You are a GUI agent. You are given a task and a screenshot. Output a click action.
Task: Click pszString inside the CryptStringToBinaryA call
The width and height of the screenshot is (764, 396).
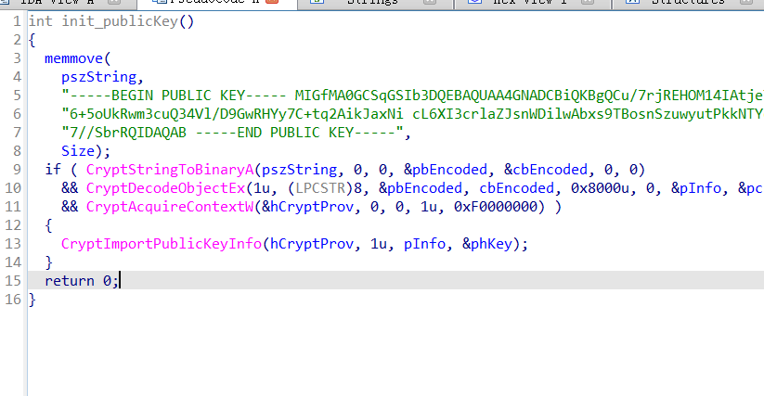[x=299, y=170]
